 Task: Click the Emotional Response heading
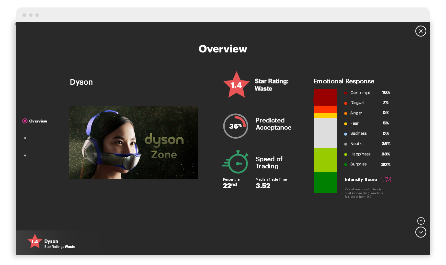[344, 81]
